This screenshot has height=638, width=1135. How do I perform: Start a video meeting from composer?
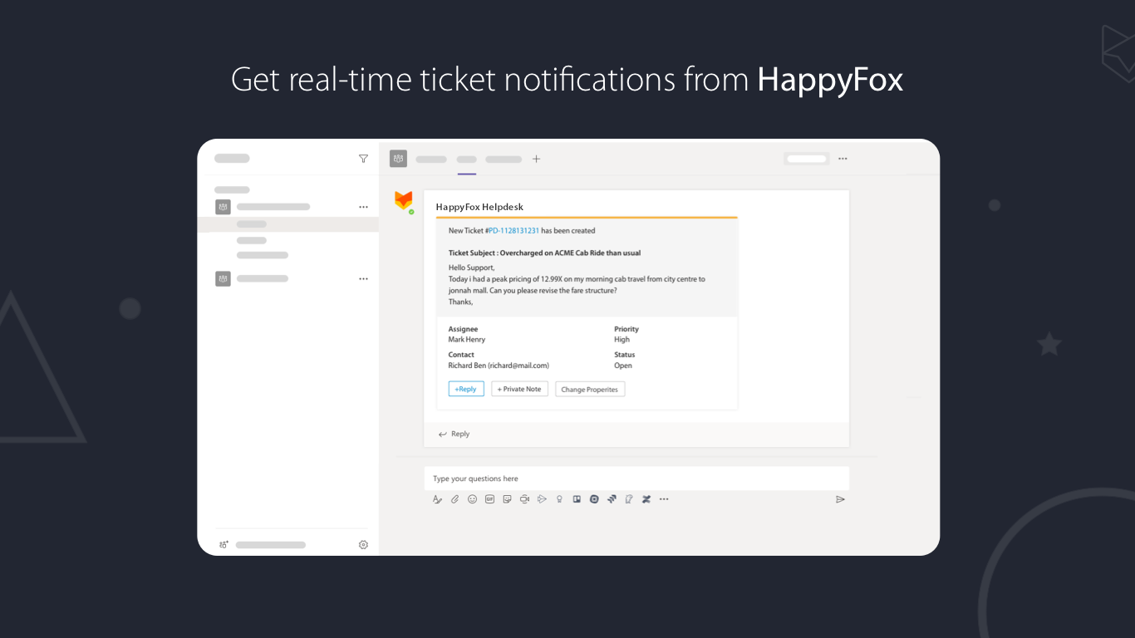point(524,499)
